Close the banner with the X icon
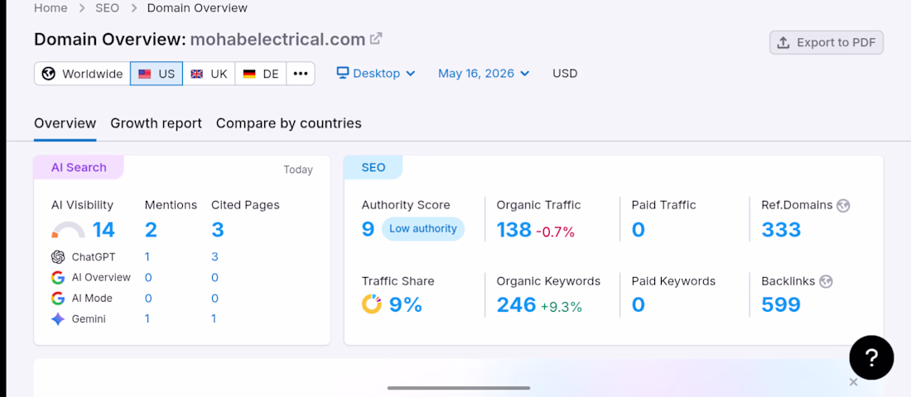The width and height of the screenshot is (911, 397). [x=853, y=382]
